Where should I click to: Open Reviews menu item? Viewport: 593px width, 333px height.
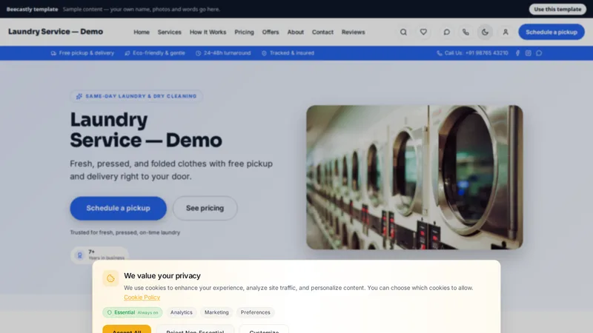point(354,32)
